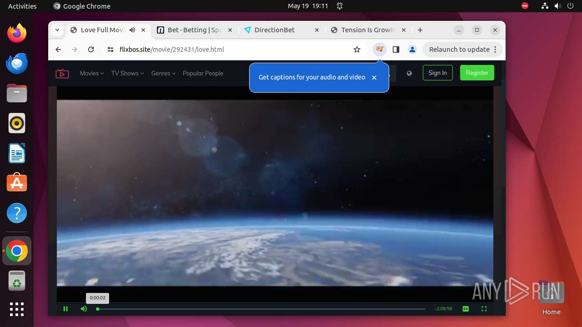
Task: Click the Flixbos site logo
Action: pos(62,73)
